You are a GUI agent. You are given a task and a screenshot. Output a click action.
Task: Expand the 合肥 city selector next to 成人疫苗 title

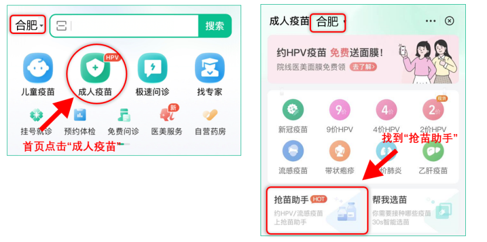pos(327,23)
